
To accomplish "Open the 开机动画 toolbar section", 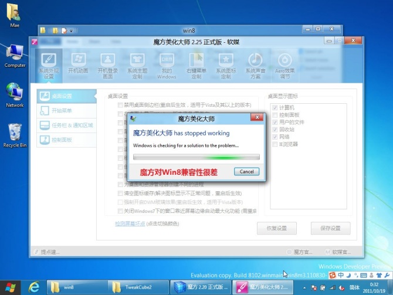I will click(x=78, y=64).
